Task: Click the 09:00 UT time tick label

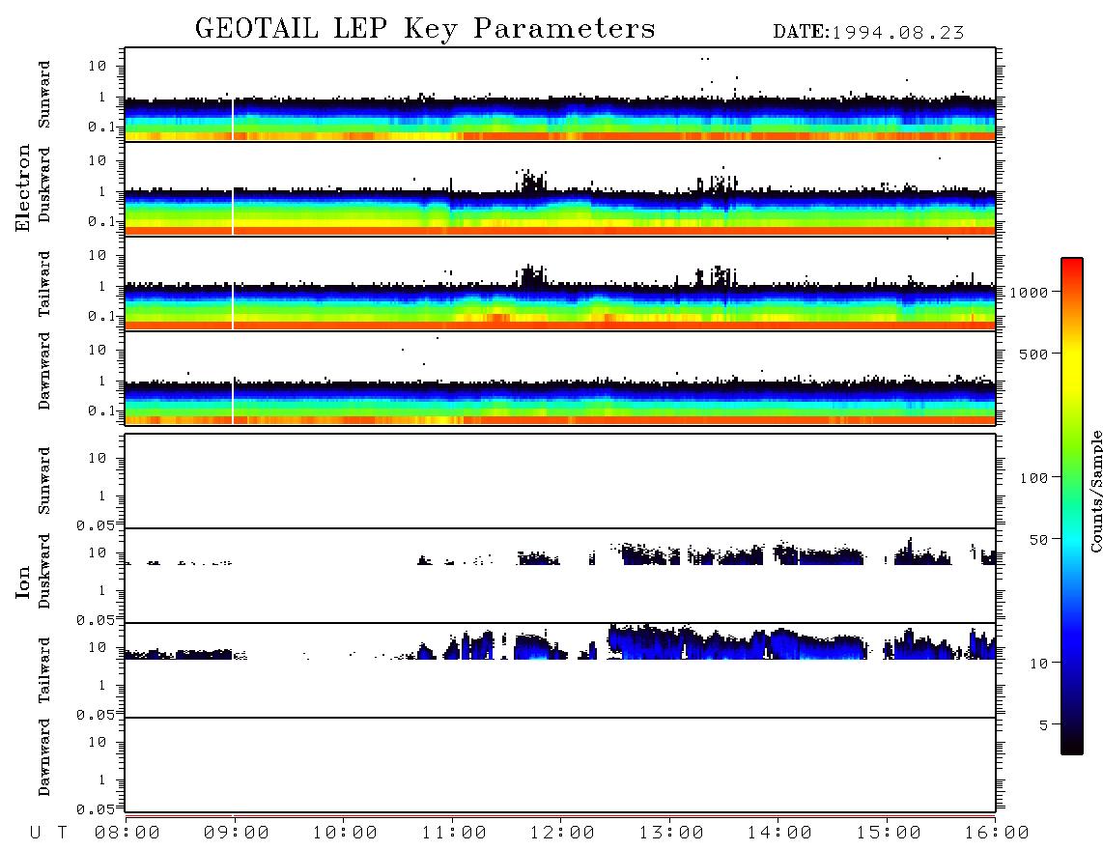Action: click(x=237, y=834)
